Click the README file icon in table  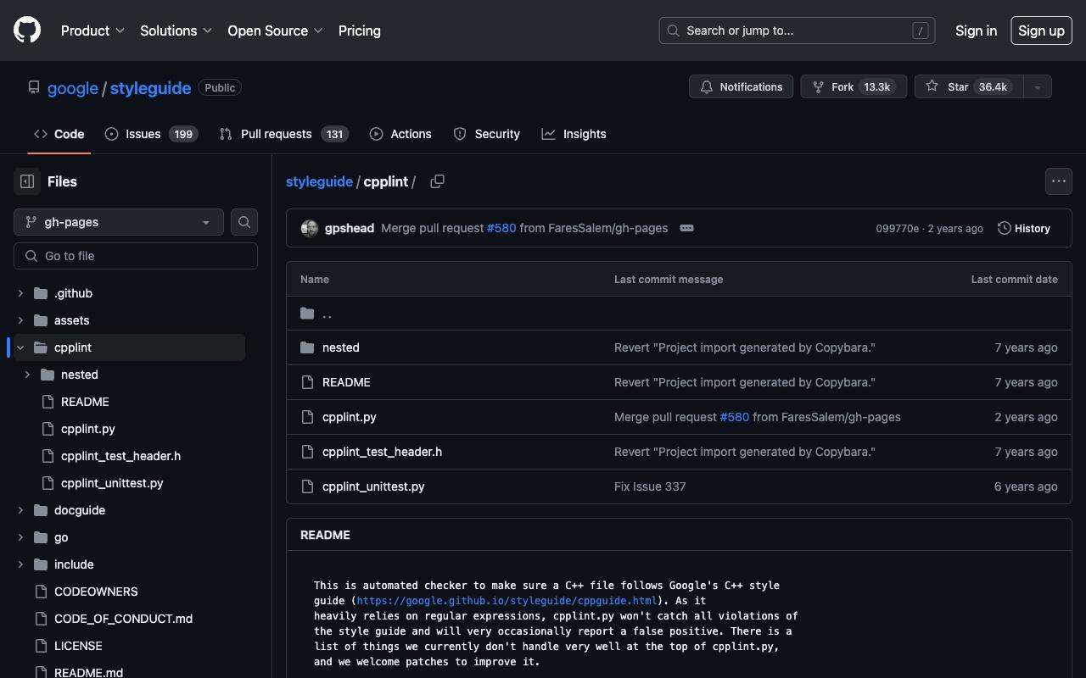pos(307,382)
